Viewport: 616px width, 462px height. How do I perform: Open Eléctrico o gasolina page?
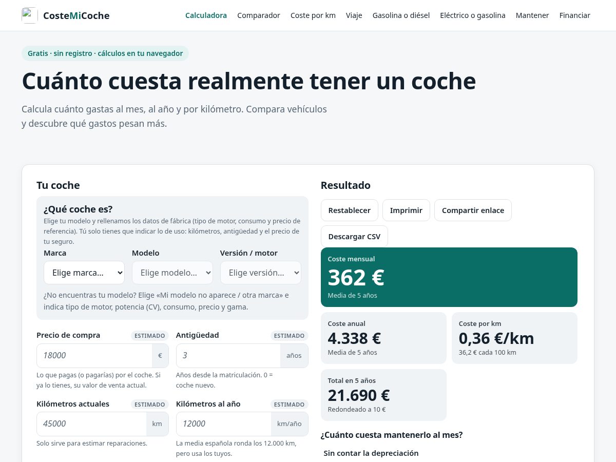[x=473, y=15]
